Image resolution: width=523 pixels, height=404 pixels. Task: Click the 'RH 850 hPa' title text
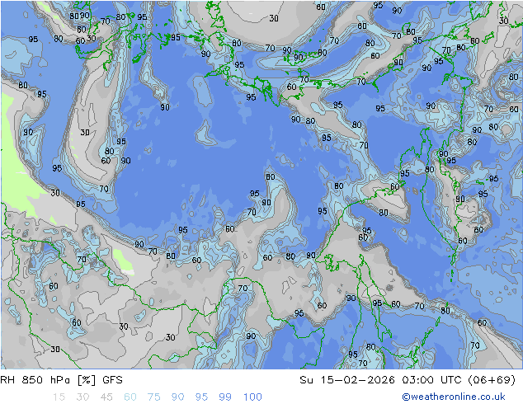pos(35,380)
